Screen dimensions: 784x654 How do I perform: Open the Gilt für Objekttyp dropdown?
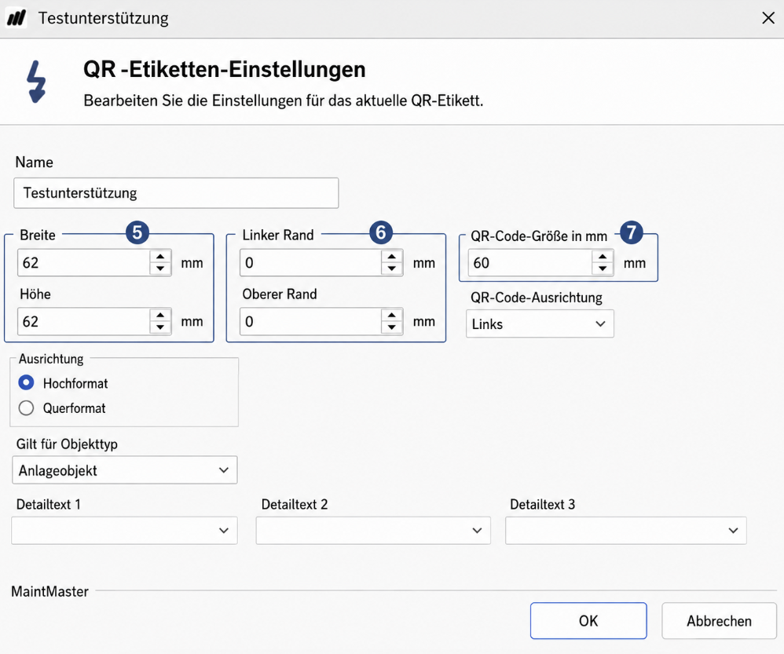[x=124, y=469]
